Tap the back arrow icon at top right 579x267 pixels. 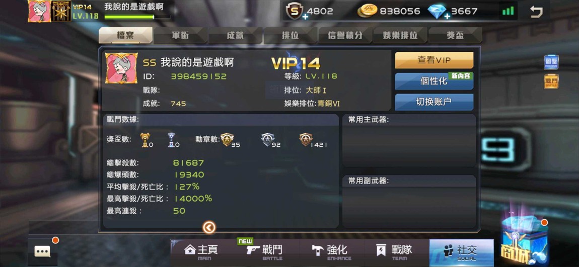coord(536,12)
